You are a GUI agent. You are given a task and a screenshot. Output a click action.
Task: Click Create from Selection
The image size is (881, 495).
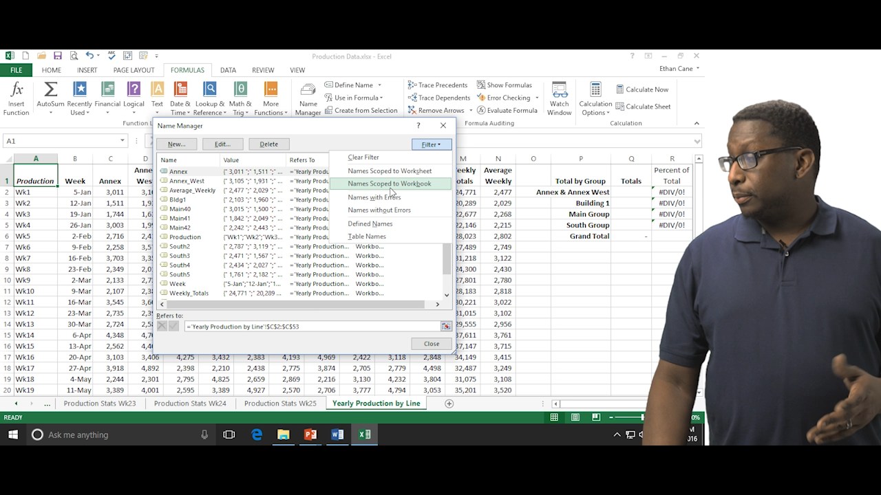(361, 110)
